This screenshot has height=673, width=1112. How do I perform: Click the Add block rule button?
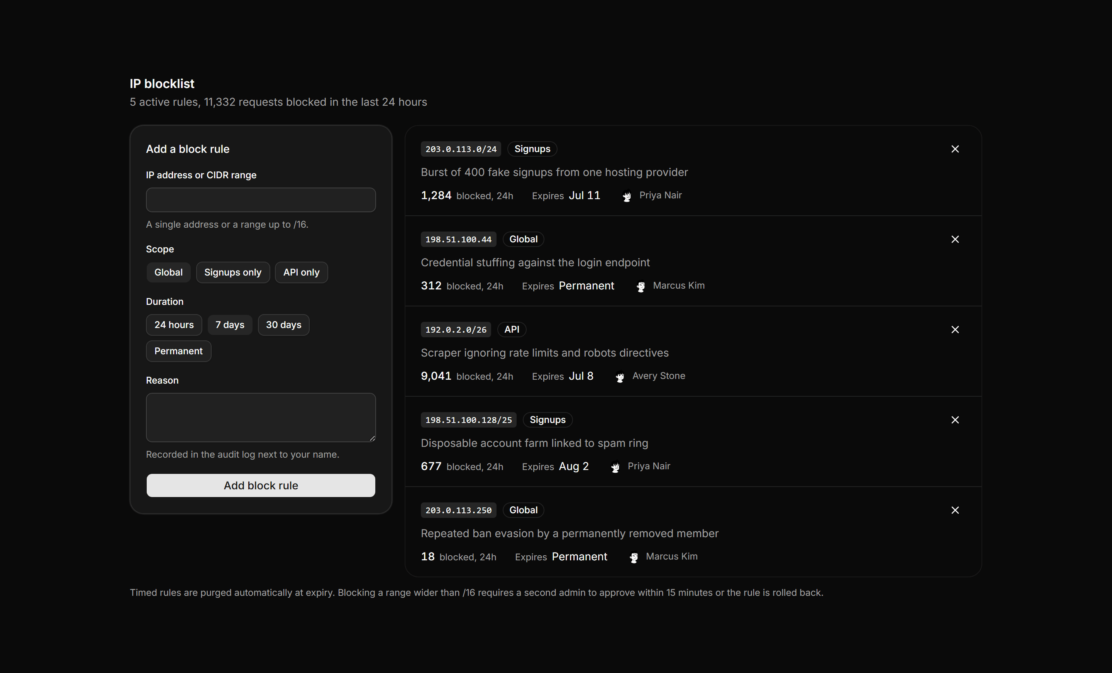(261, 485)
